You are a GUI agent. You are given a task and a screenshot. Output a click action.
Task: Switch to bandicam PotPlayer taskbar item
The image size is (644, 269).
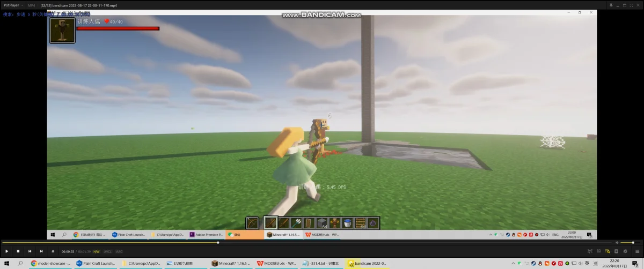[367, 263]
